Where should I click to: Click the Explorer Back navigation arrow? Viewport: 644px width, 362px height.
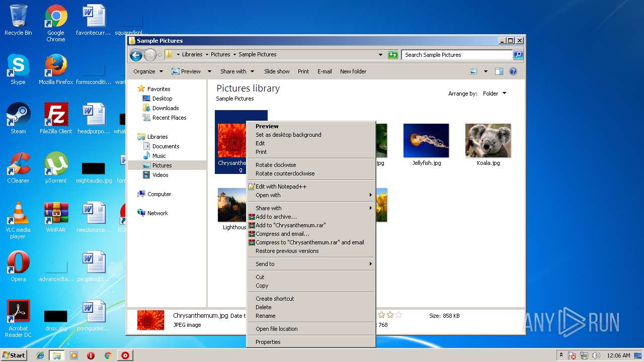click(x=136, y=55)
